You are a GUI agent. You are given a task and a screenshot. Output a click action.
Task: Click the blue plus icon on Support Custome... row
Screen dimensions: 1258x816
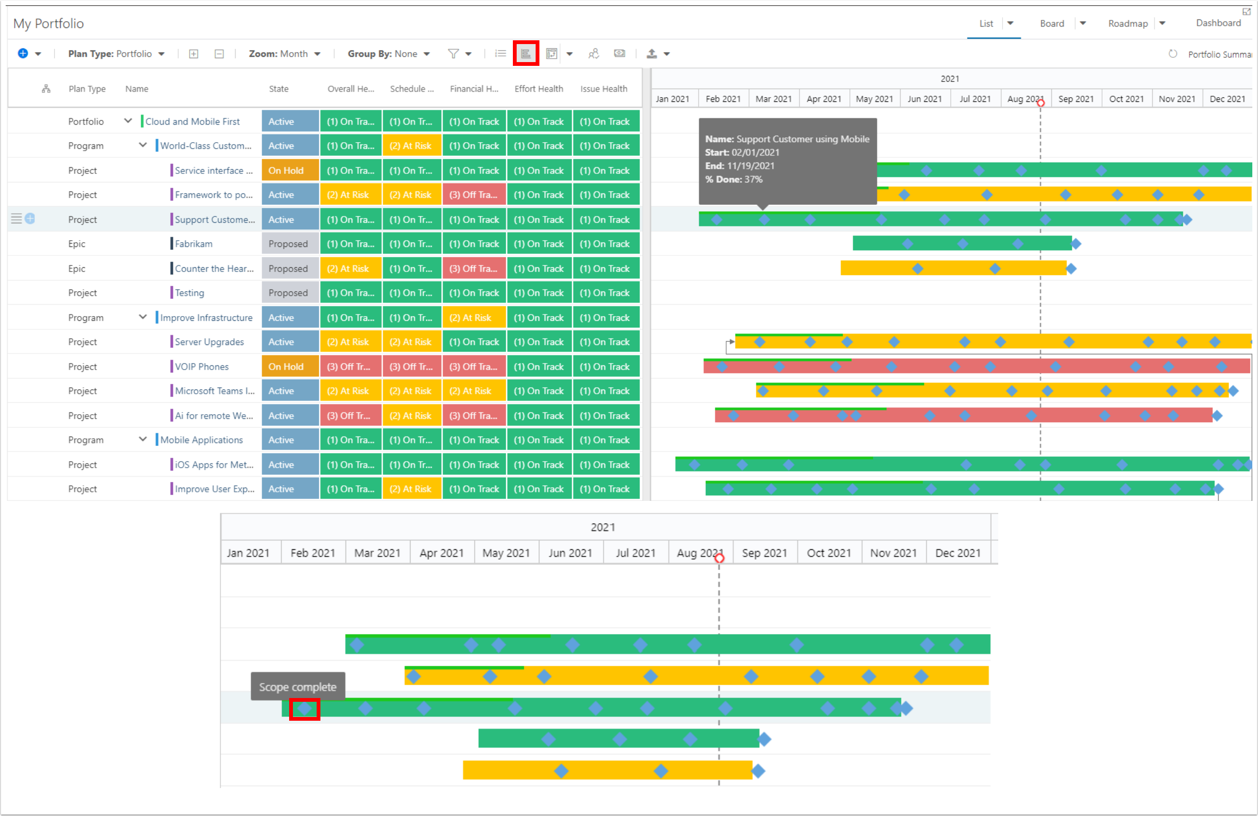pos(30,219)
